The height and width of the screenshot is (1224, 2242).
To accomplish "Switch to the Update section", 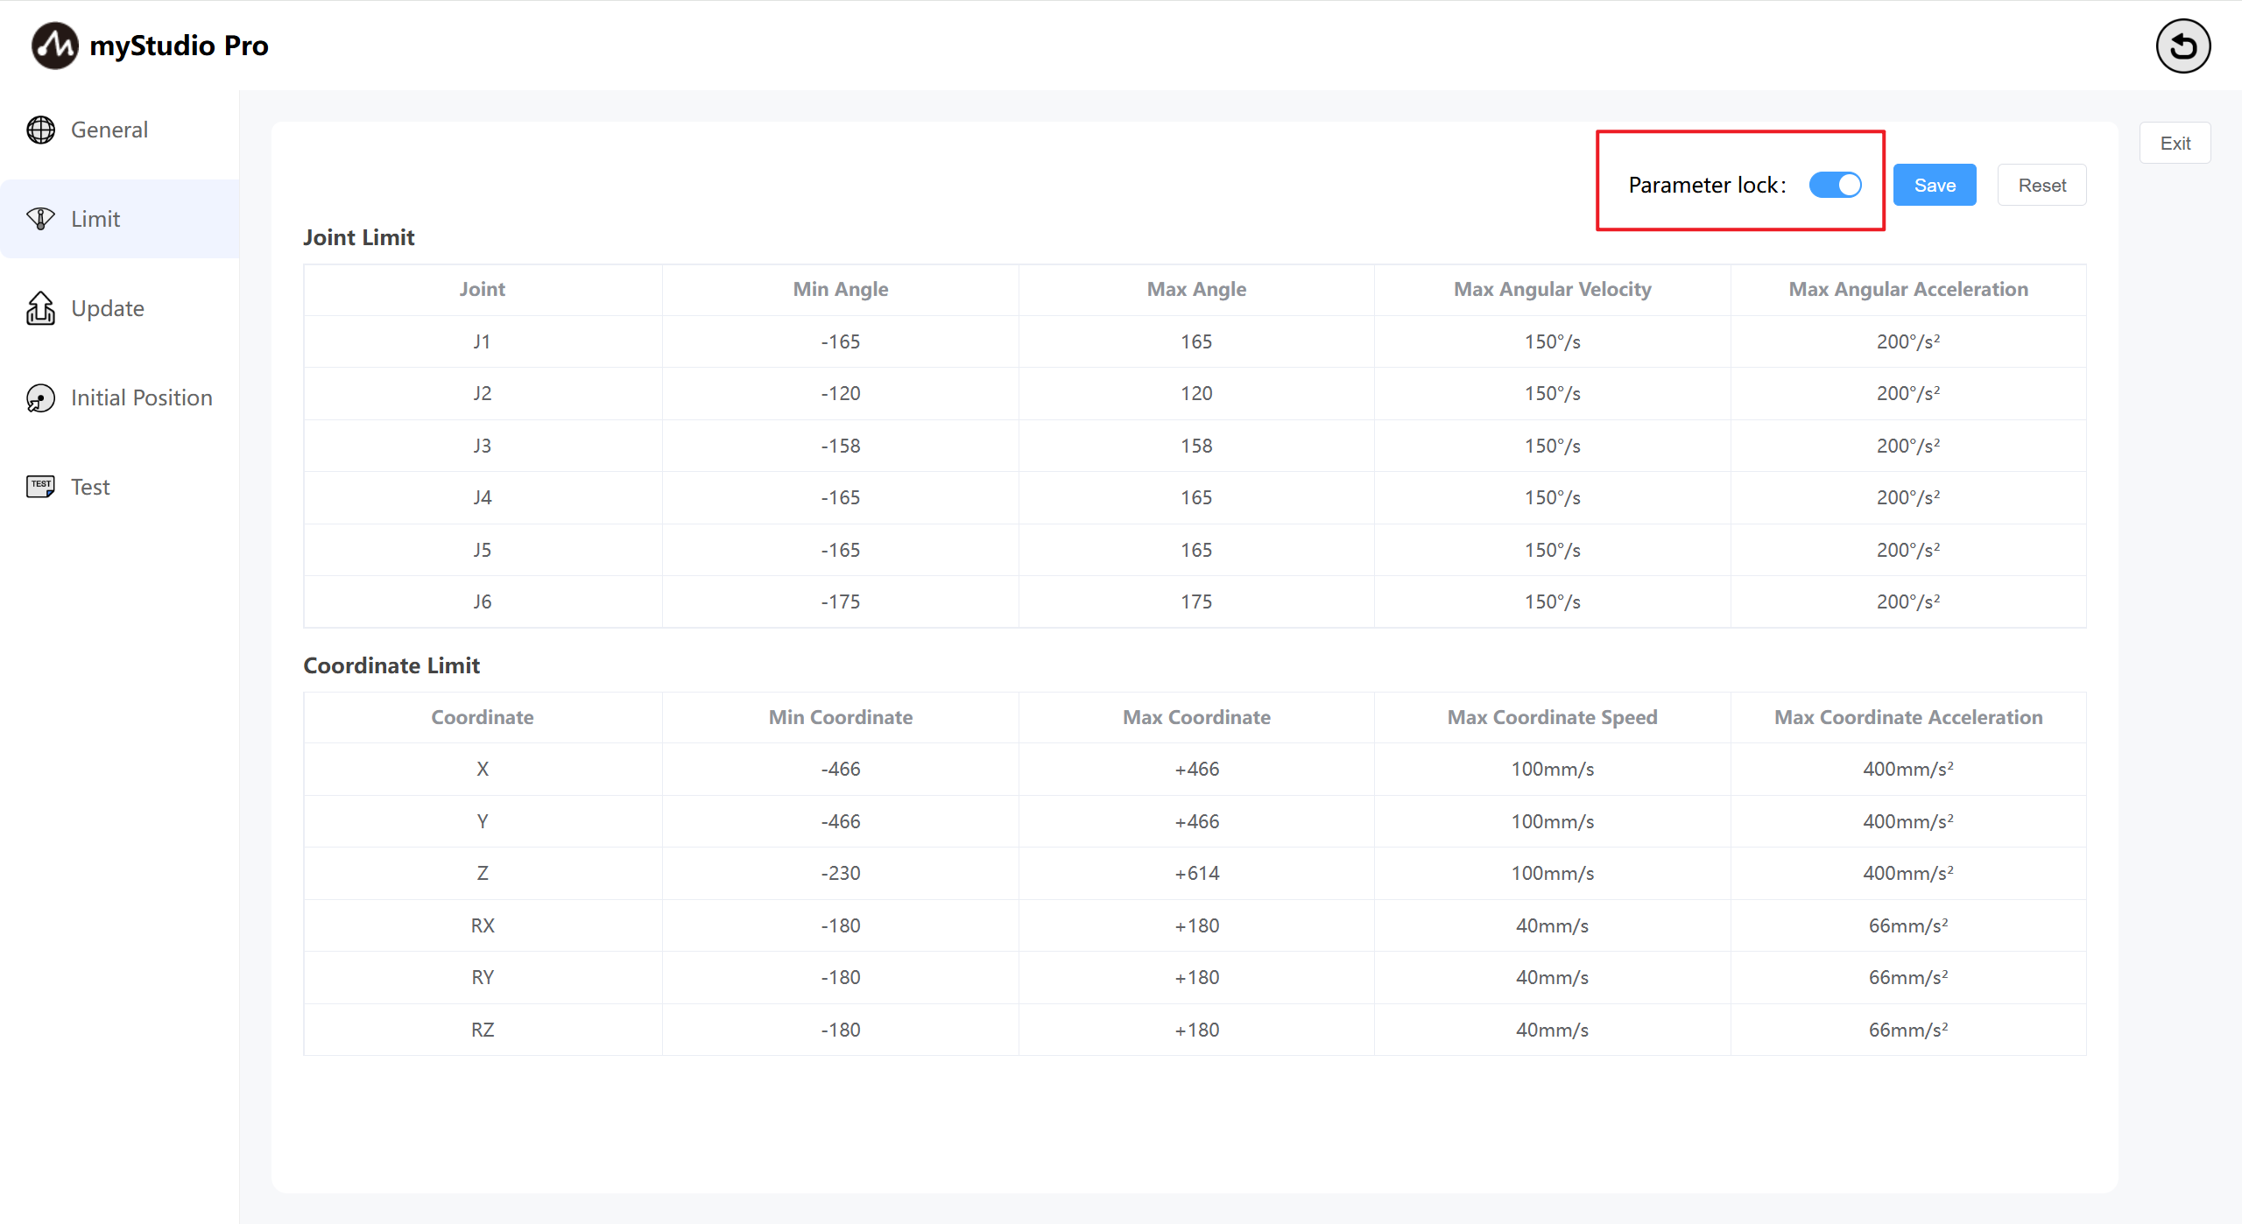I will click(108, 308).
